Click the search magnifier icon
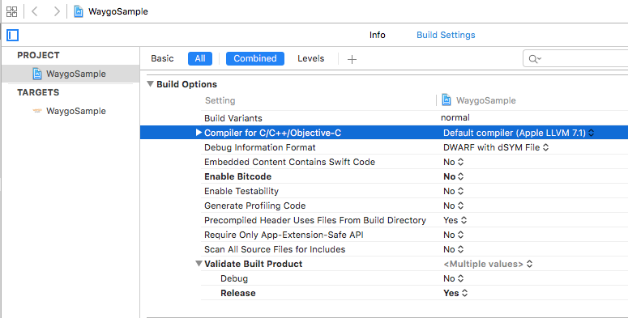The height and width of the screenshot is (318, 628). coord(534,59)
